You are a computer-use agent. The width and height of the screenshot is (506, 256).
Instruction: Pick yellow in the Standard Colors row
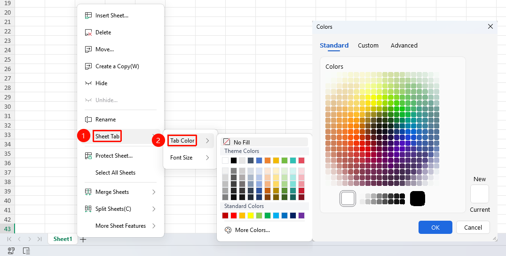[x=251, y=216]
